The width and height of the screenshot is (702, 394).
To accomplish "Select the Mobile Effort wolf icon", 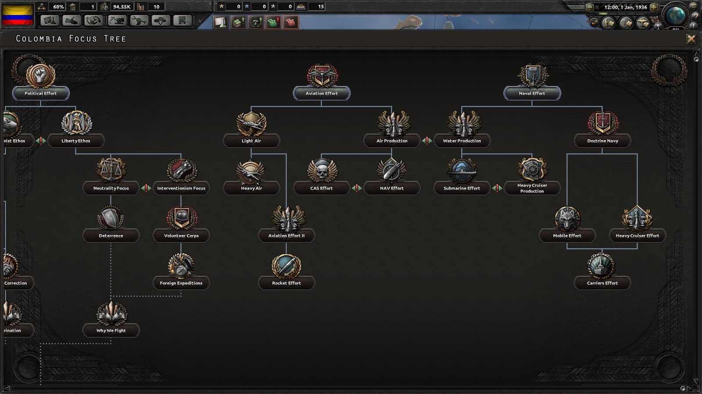I will point(567,218).
